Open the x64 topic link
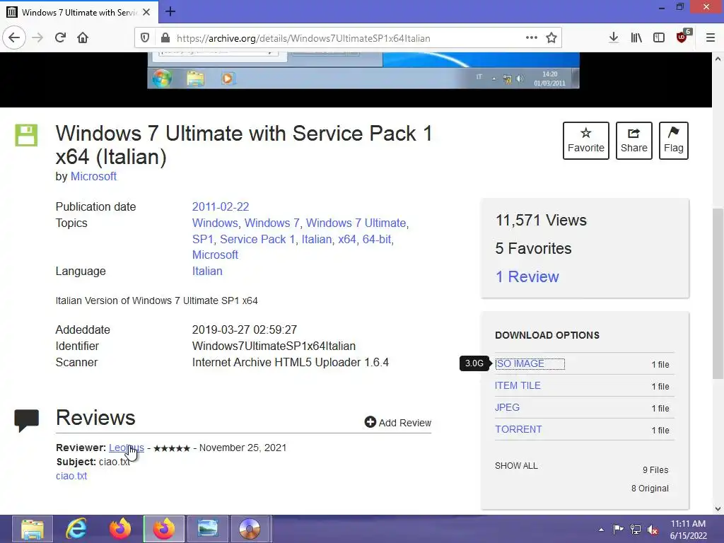Viewport: 724px width, 543px height. (x=346, y=239)
